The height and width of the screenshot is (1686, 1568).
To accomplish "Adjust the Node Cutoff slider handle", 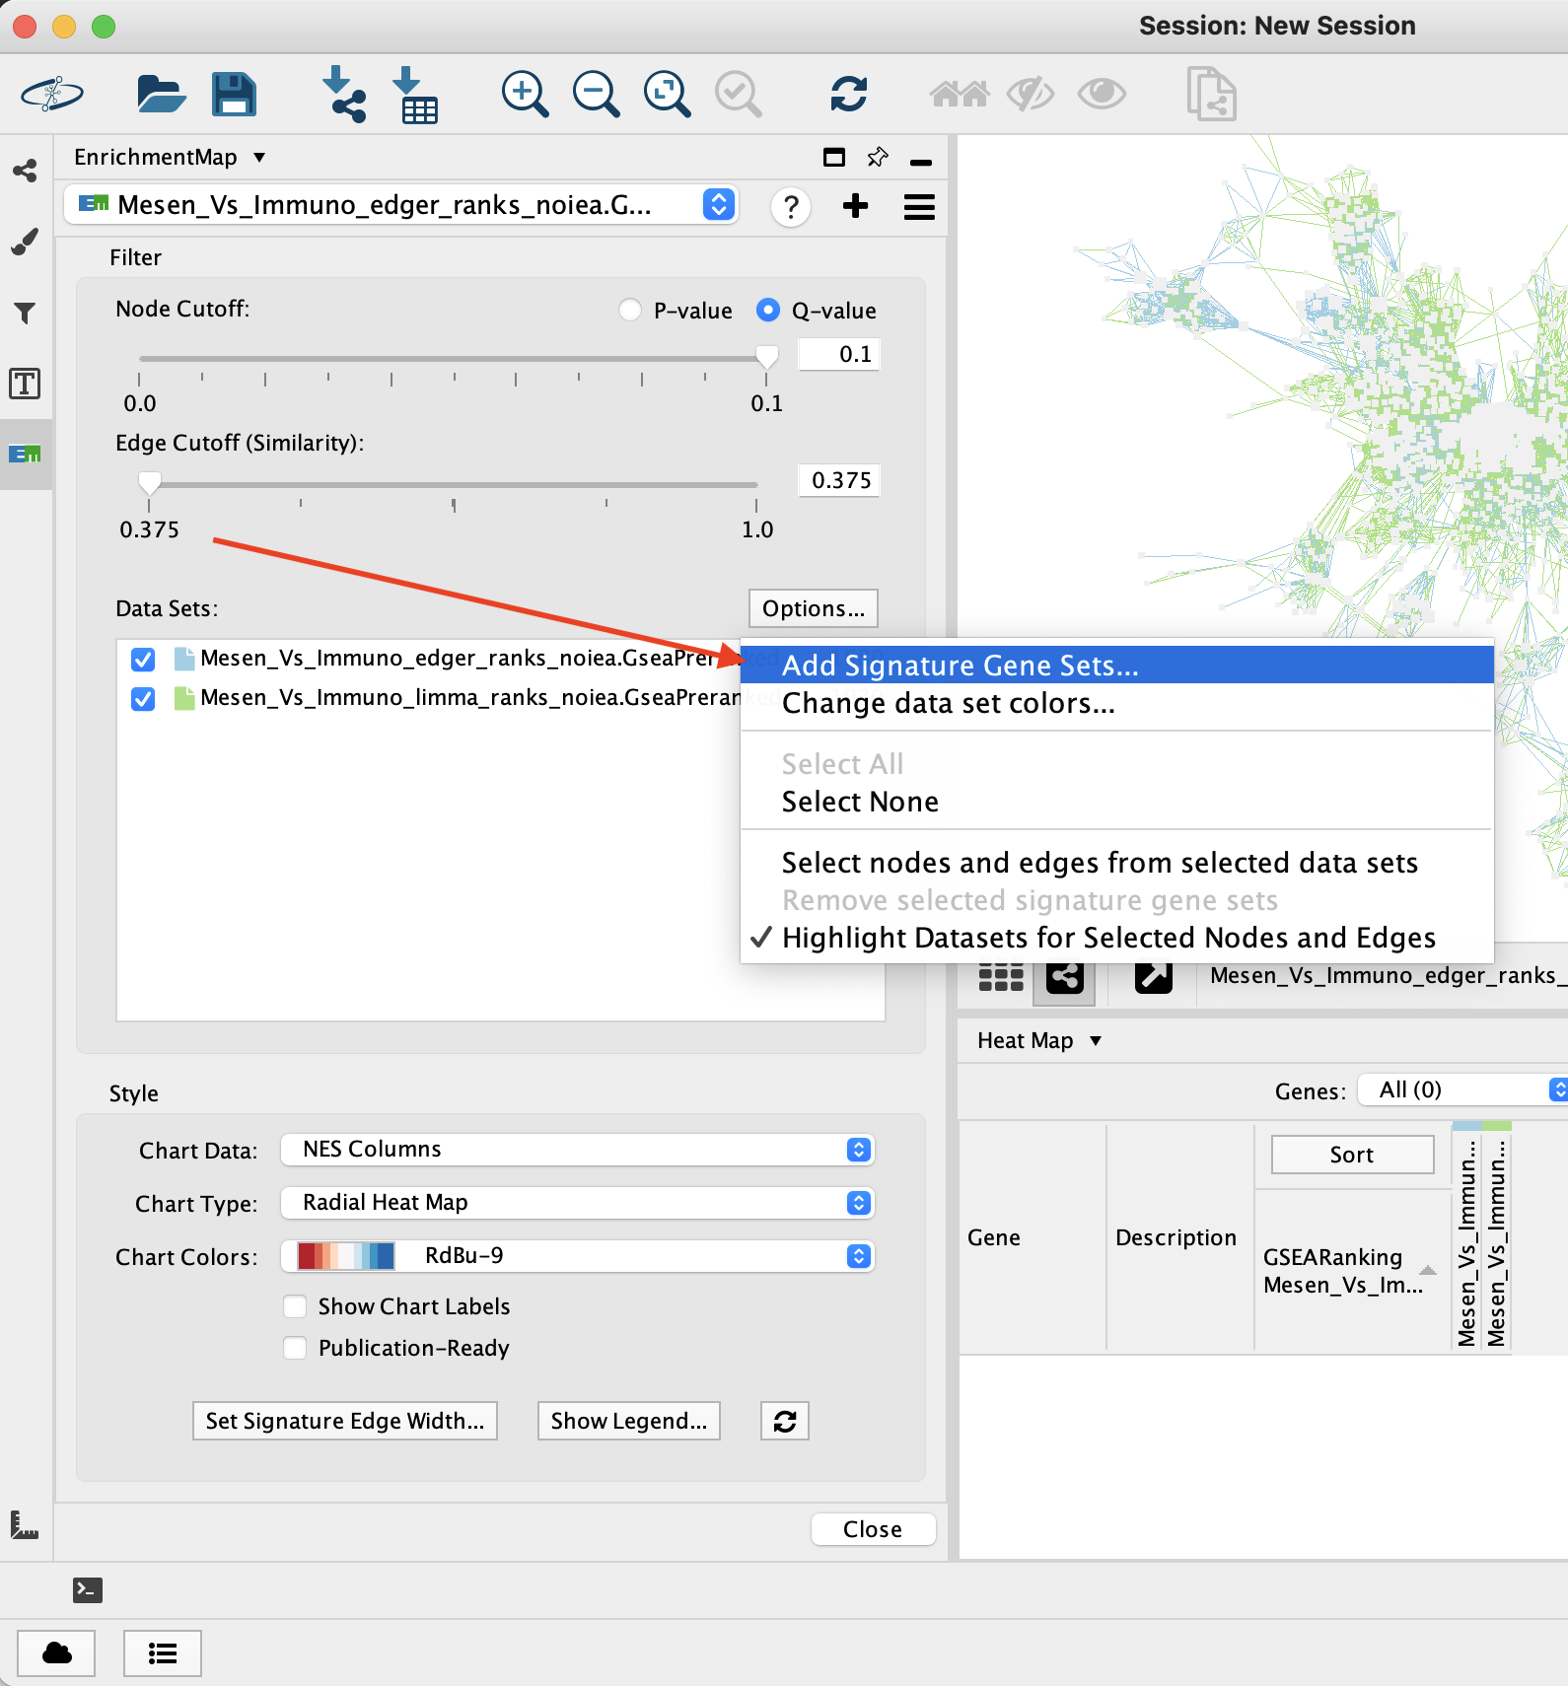I will point(766,356).
